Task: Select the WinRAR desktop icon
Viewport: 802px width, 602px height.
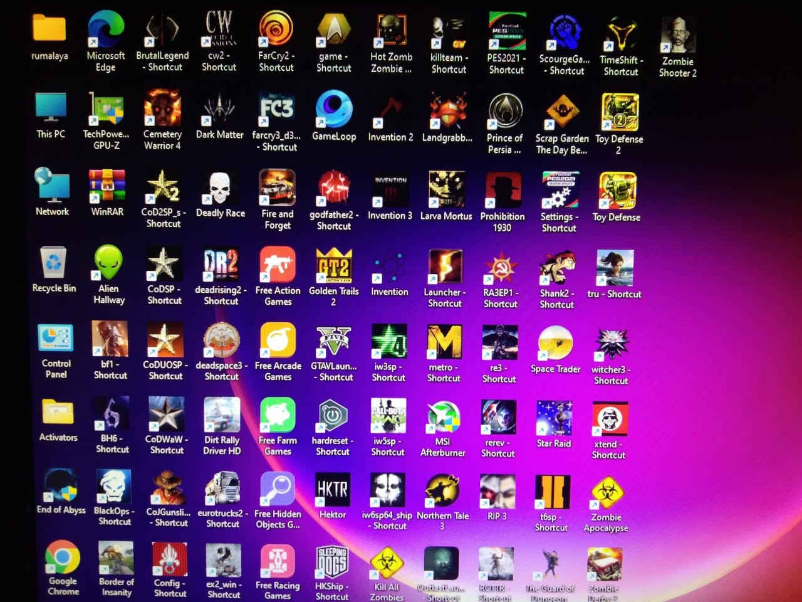Action: pos(107,187)
